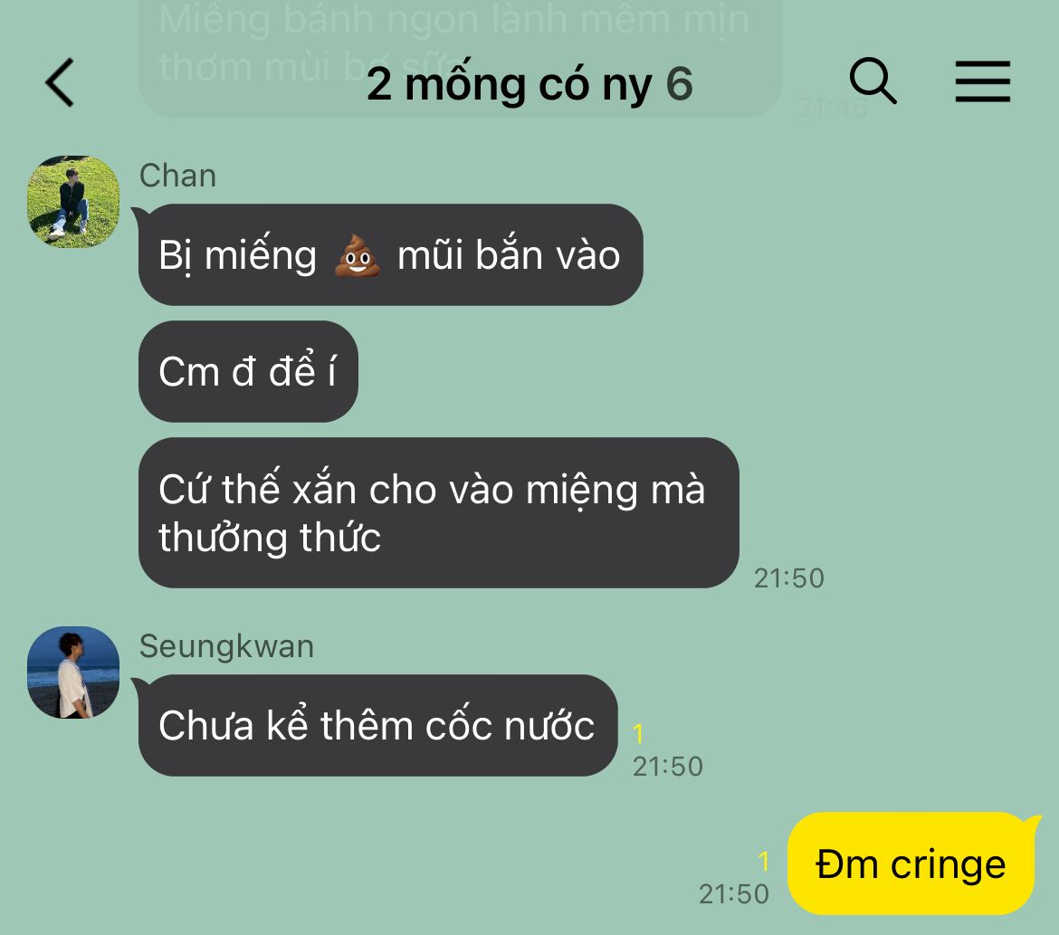Tap Seungkwan's sender name label

pos(227,646)
